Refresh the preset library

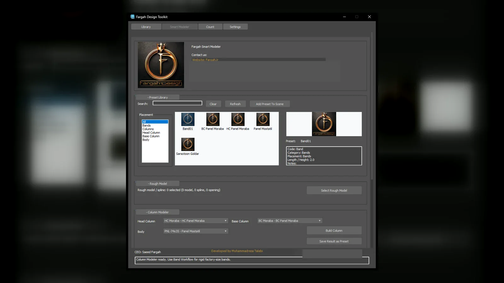tap(235, 104)
